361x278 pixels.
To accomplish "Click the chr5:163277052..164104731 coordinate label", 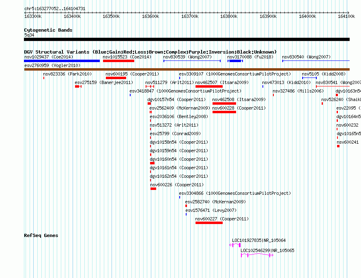I will [55, 9].
